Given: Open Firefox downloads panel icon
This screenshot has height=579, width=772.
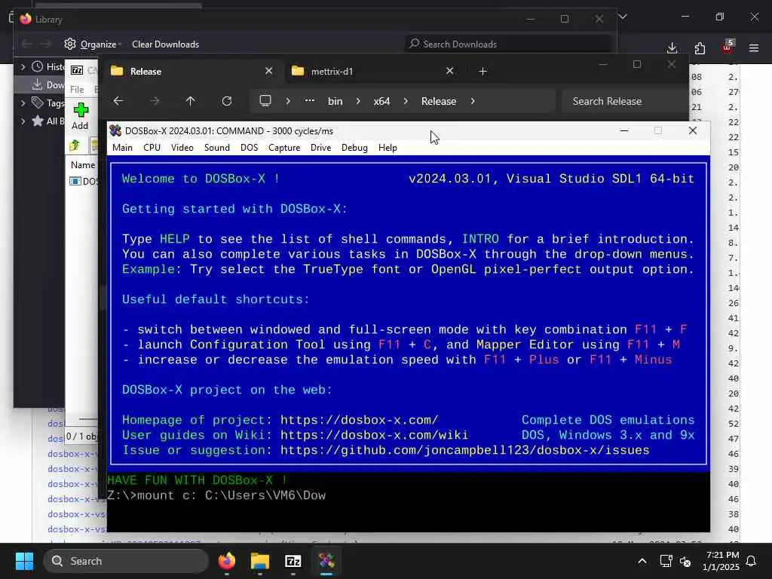Looking at the screenshot, I should click(672, 47).
